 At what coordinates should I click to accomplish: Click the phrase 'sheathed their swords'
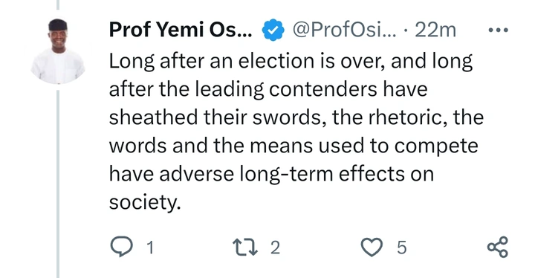tap(215, 117)
